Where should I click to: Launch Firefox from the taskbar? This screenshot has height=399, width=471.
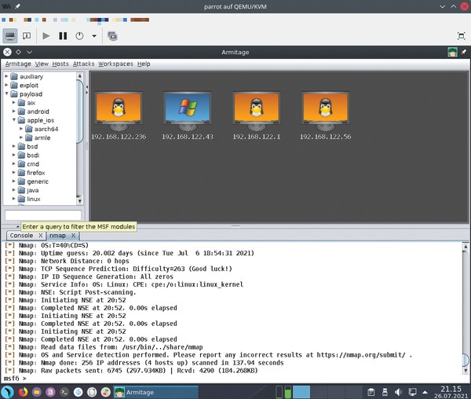(23, 392)
